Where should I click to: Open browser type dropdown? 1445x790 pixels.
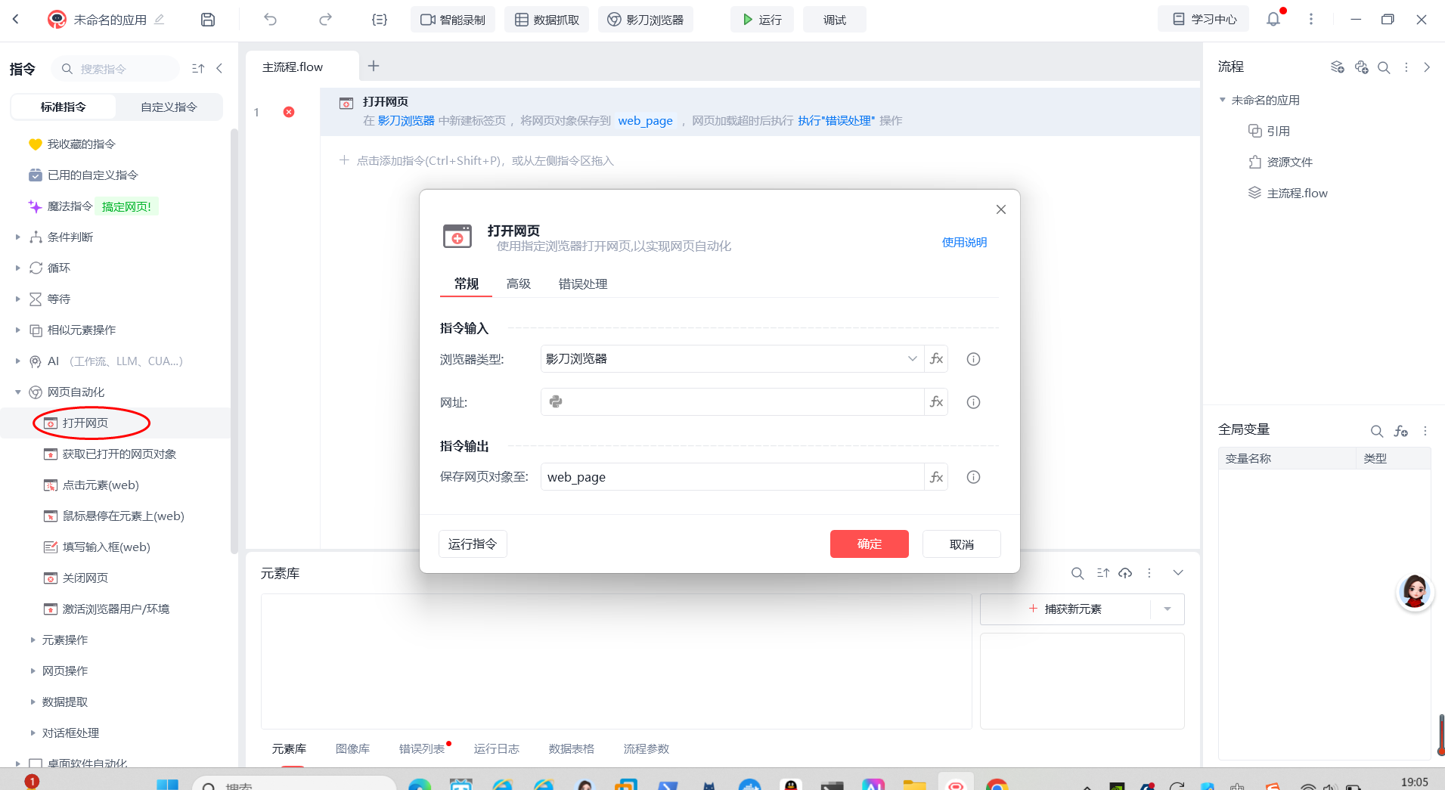tap(912, 359)
